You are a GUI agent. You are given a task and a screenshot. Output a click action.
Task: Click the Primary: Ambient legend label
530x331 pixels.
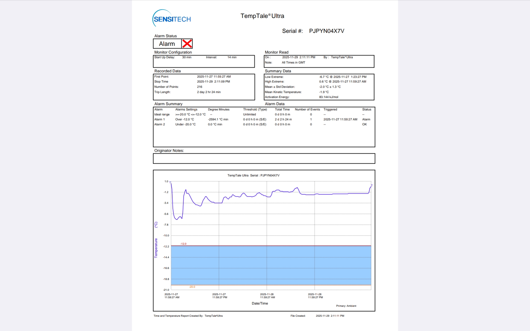tap(346, 306)
